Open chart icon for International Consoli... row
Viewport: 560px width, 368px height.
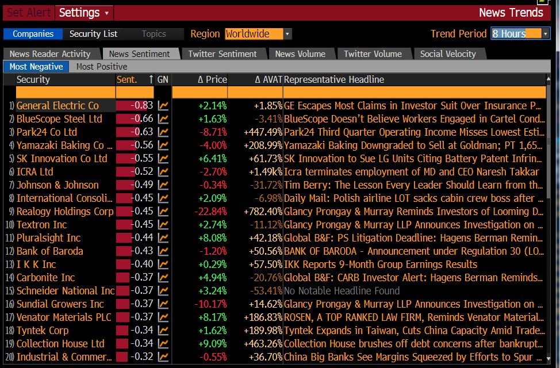pyautogui.click(x=163, y=198)
